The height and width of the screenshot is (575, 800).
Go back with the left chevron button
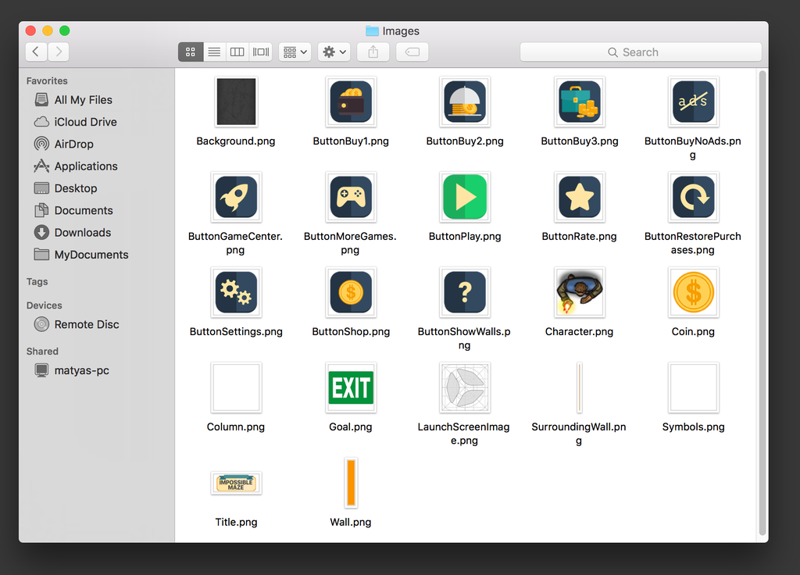coord(36,52)
